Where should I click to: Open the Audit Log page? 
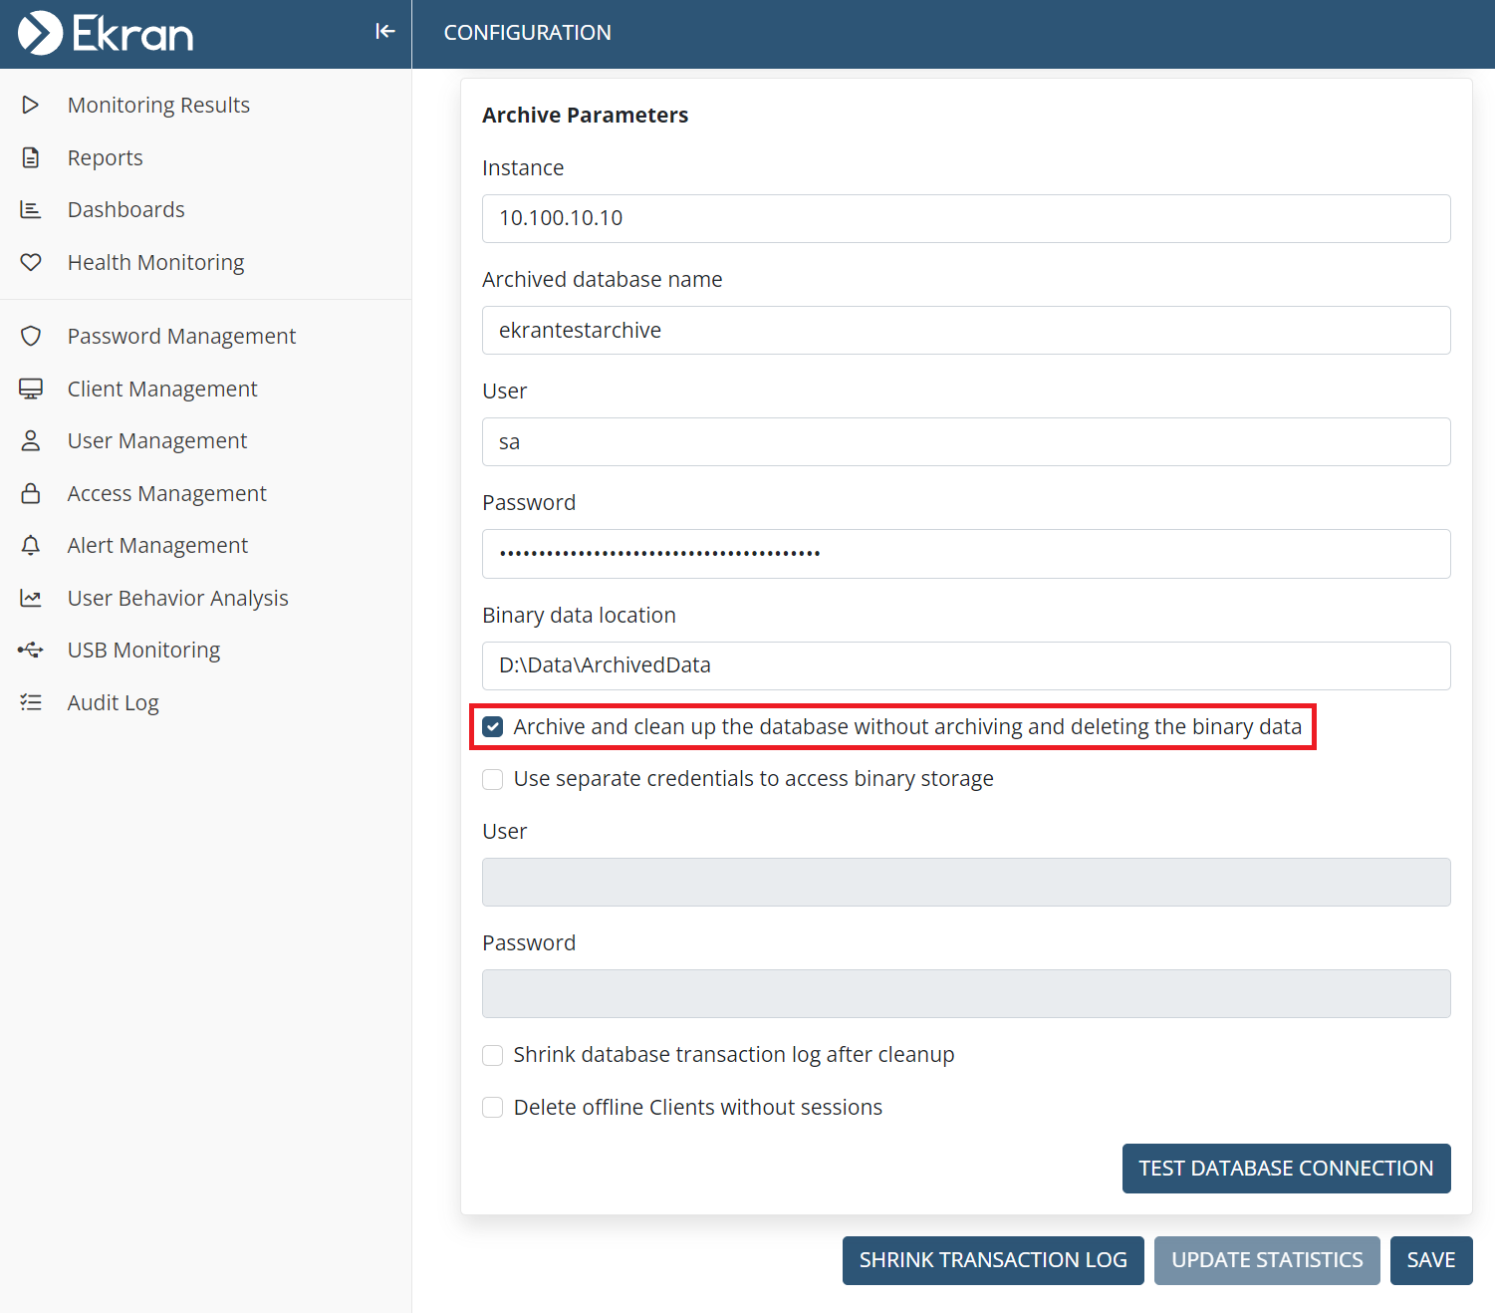point(113,702)
